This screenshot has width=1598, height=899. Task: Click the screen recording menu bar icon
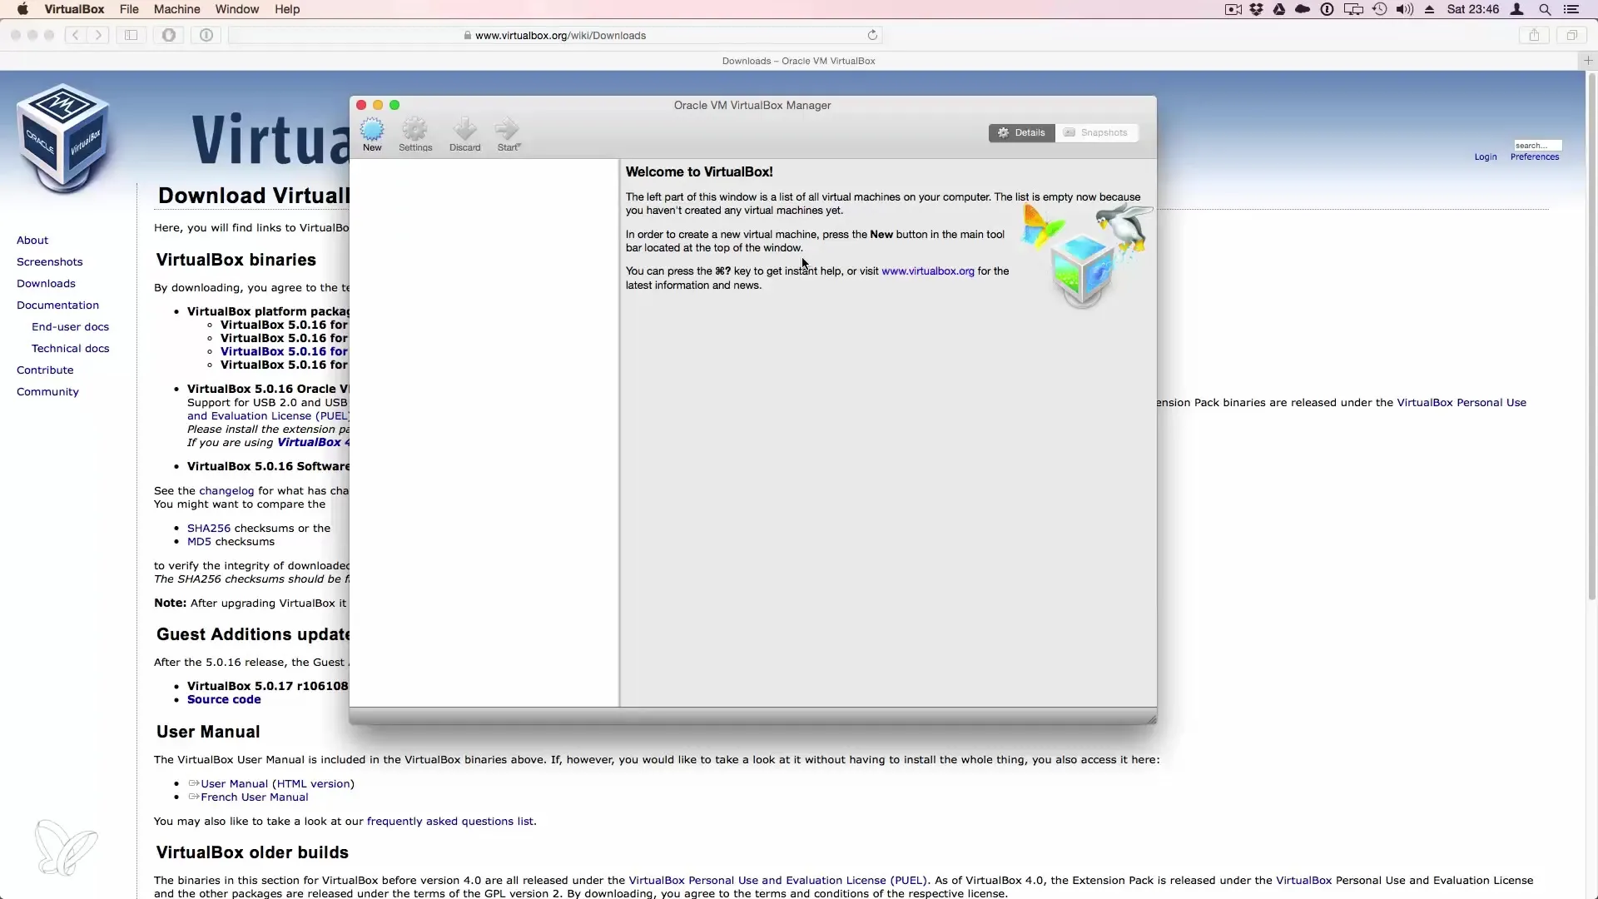coord(1233,9)
